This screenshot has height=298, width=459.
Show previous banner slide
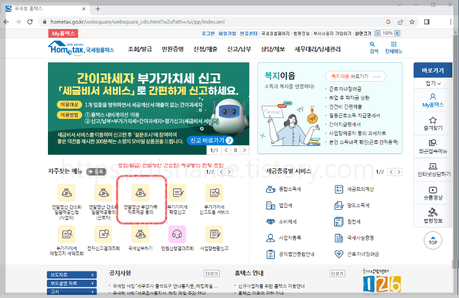tap(226, 151)
